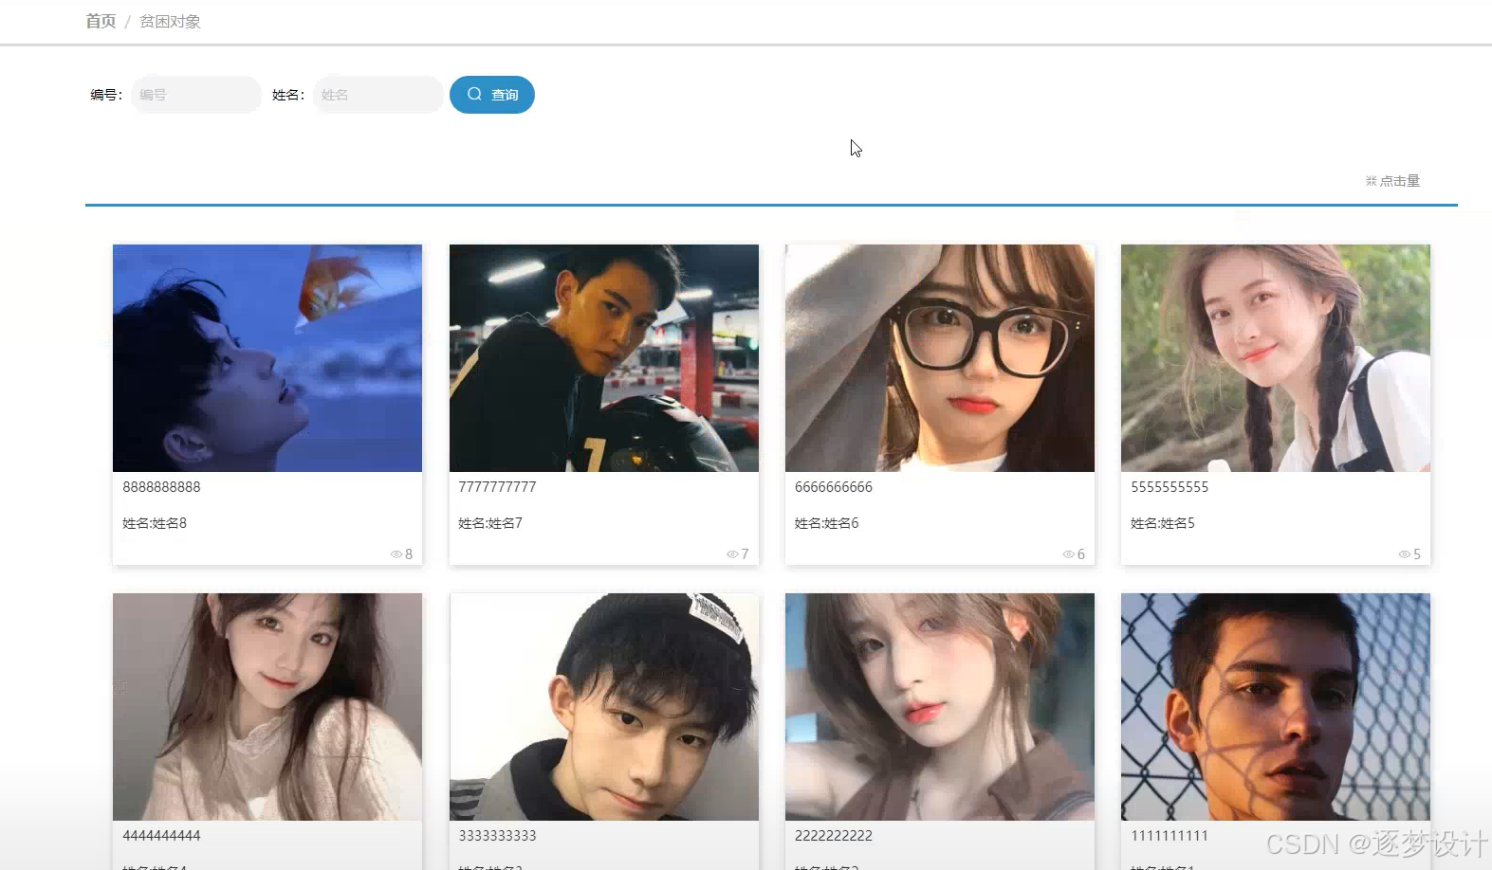Click the number text 5555555555
The width and height of the screenshot is (1492, 870).
[1170, 487]
